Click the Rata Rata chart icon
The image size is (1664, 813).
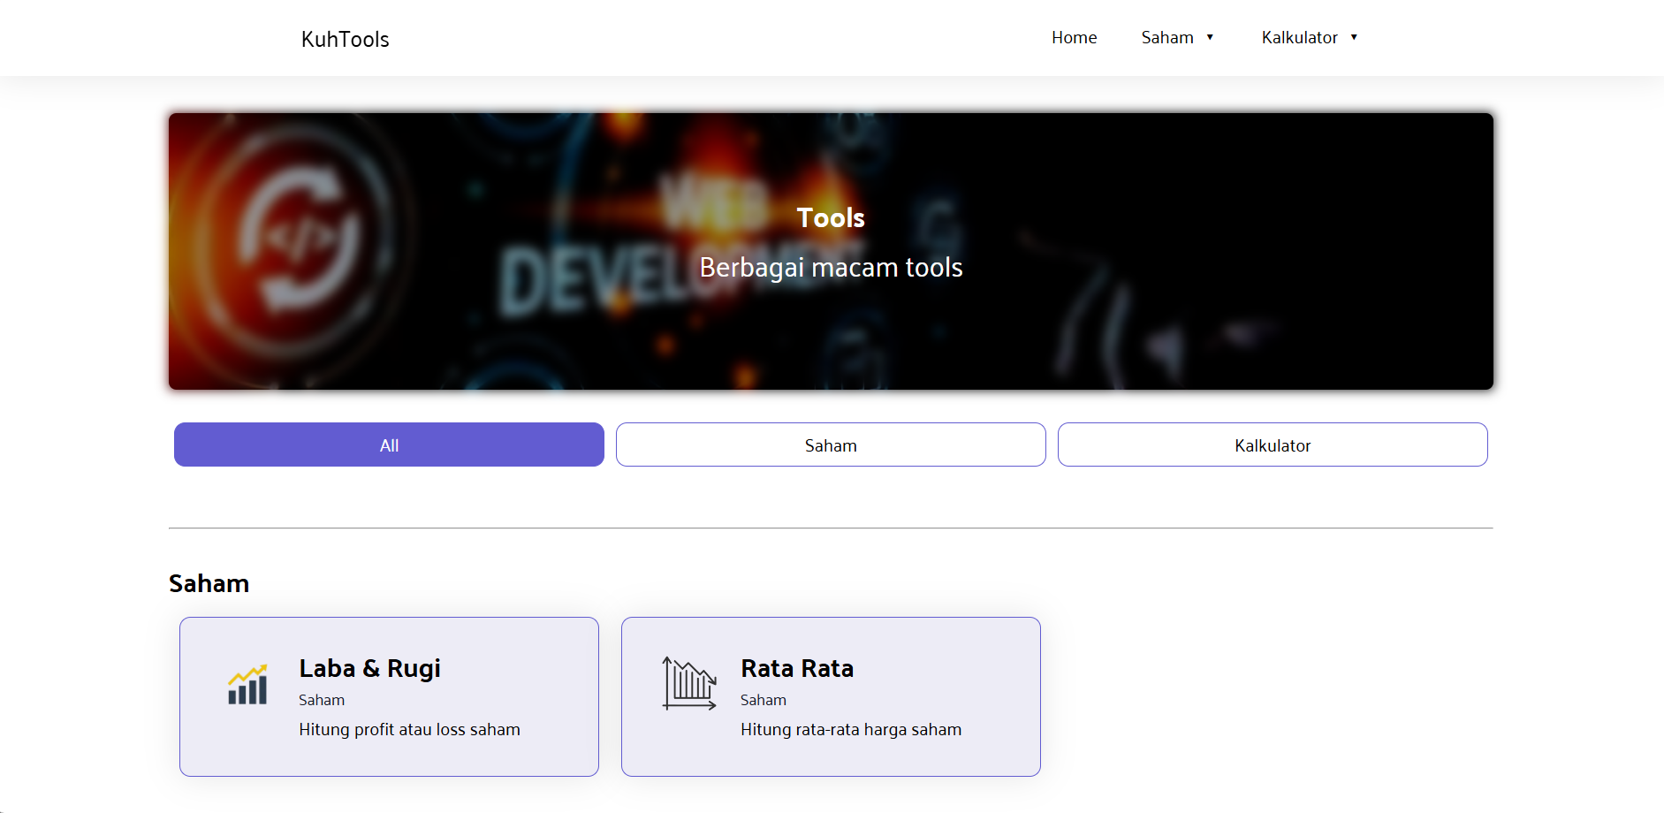[x=689, y=683]
